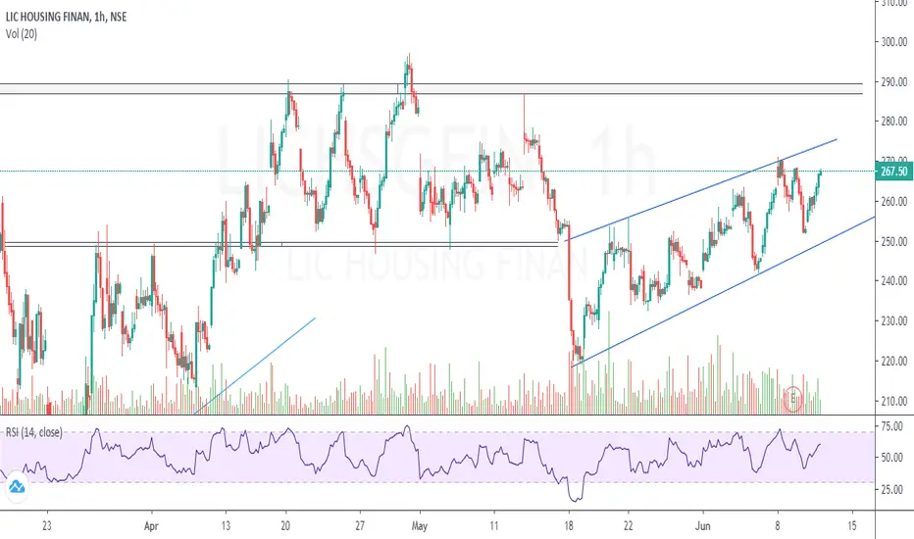Click the 210.00 price axis label
Screen dimensions: 914x539
pos(894,402)
